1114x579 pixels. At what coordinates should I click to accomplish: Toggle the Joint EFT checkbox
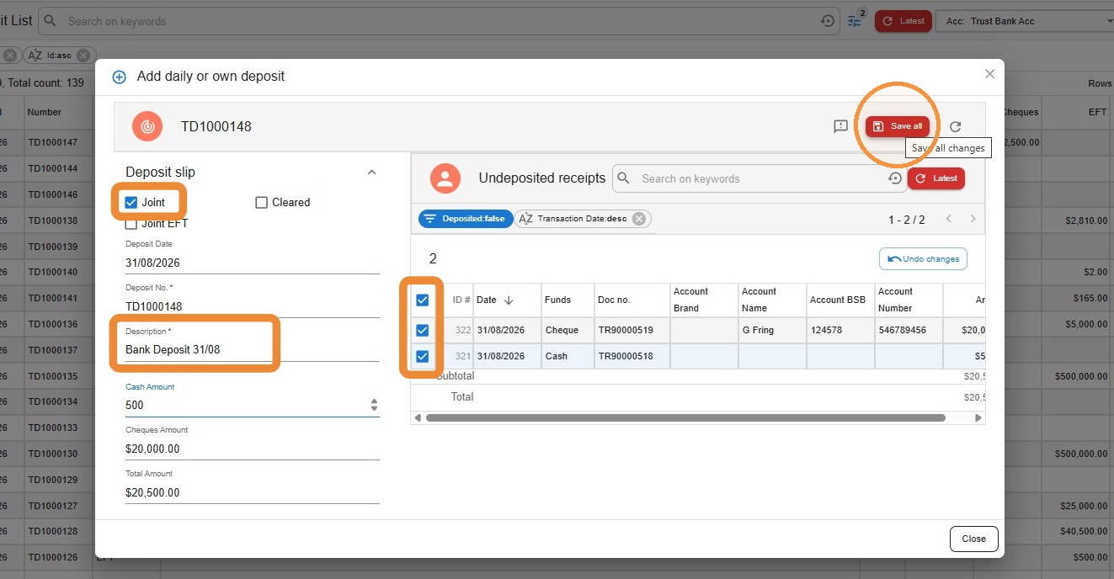click(x=131, y=224)
